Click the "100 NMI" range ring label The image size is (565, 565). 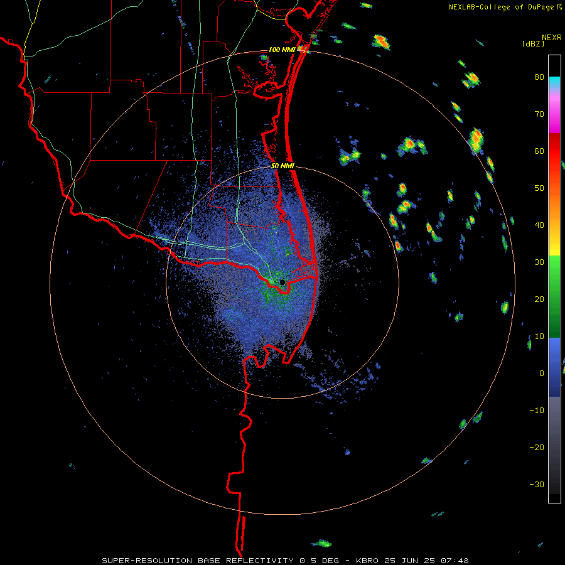pyautogui.click(x=281, y=50)
